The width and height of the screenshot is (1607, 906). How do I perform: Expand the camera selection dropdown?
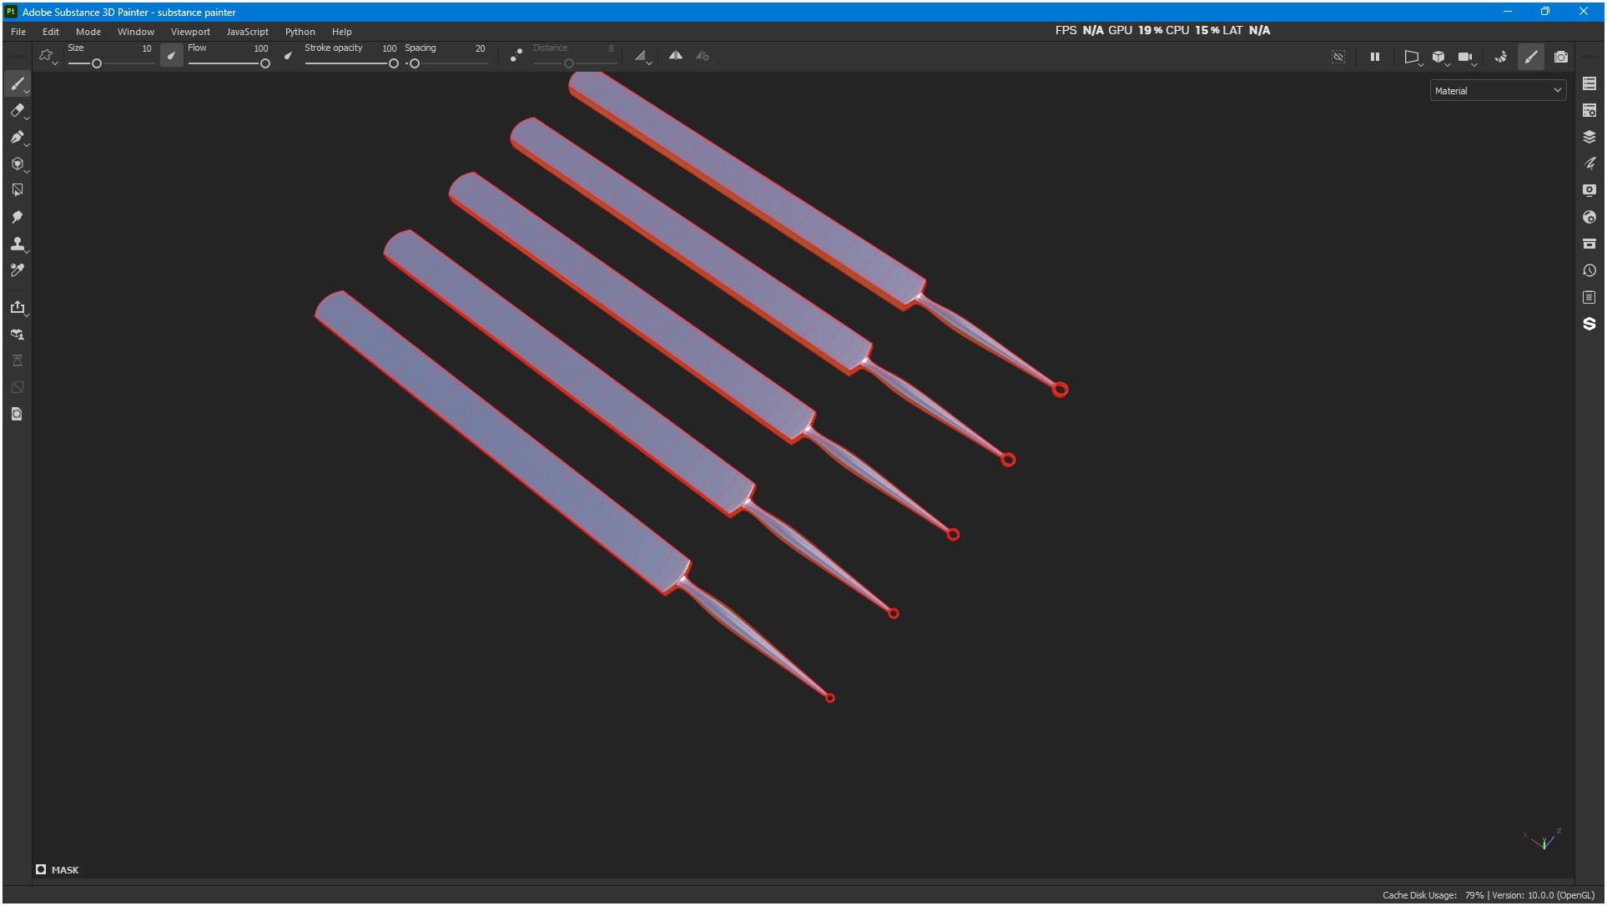1467,58
